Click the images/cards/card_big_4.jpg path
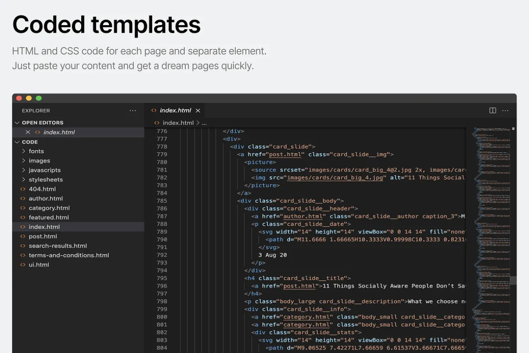Viewport: 529px width, 353px height. click(x=335, y=177)
